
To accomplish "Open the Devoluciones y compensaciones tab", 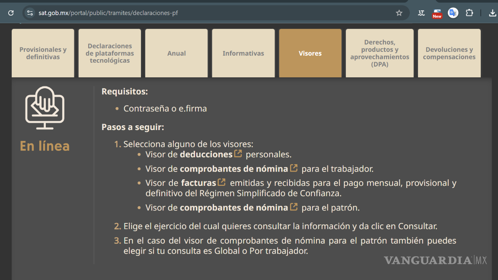I will click(449, 53).
